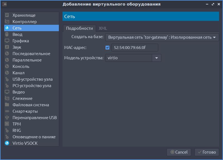Click the Хранилище storage icon
This screenshot has width=223, height=160.
7,15
